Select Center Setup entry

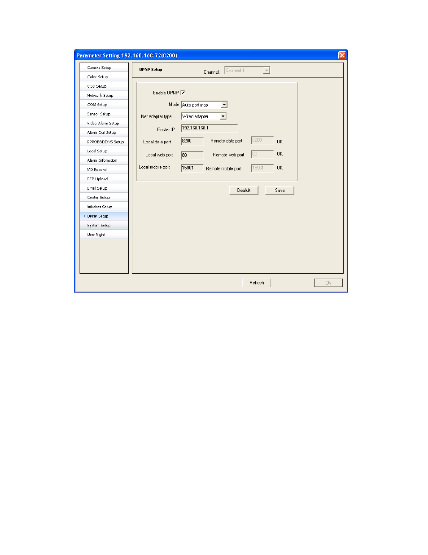click(104, 197)
